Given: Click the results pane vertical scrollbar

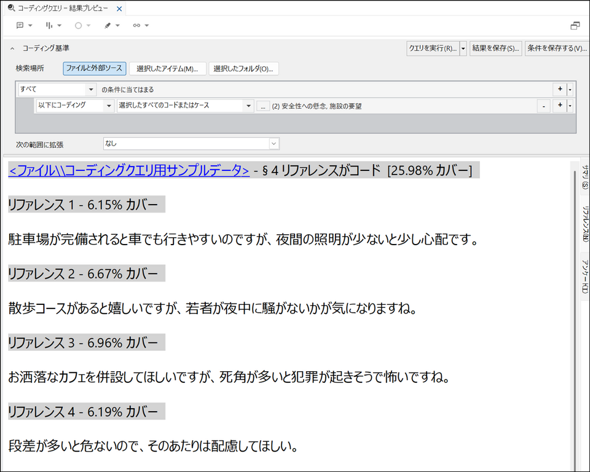Looking at the screenshot, I should coord(574,307).
